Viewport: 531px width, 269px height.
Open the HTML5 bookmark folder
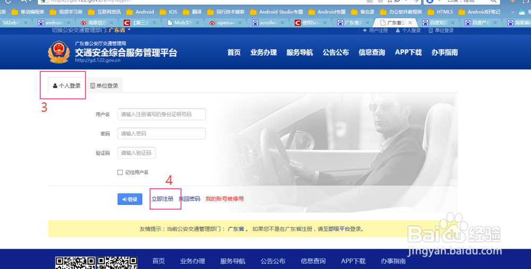point(440,12)
